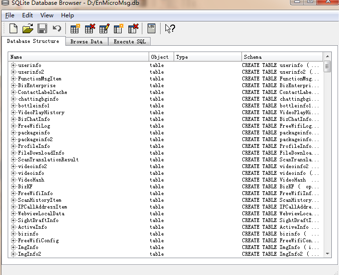
Task: Switch to the Execute SQL tab
Action: tap(129, 41)
